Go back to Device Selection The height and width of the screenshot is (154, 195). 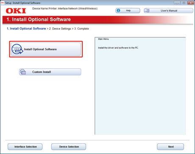pyautogui.click(x=69, y=147)
